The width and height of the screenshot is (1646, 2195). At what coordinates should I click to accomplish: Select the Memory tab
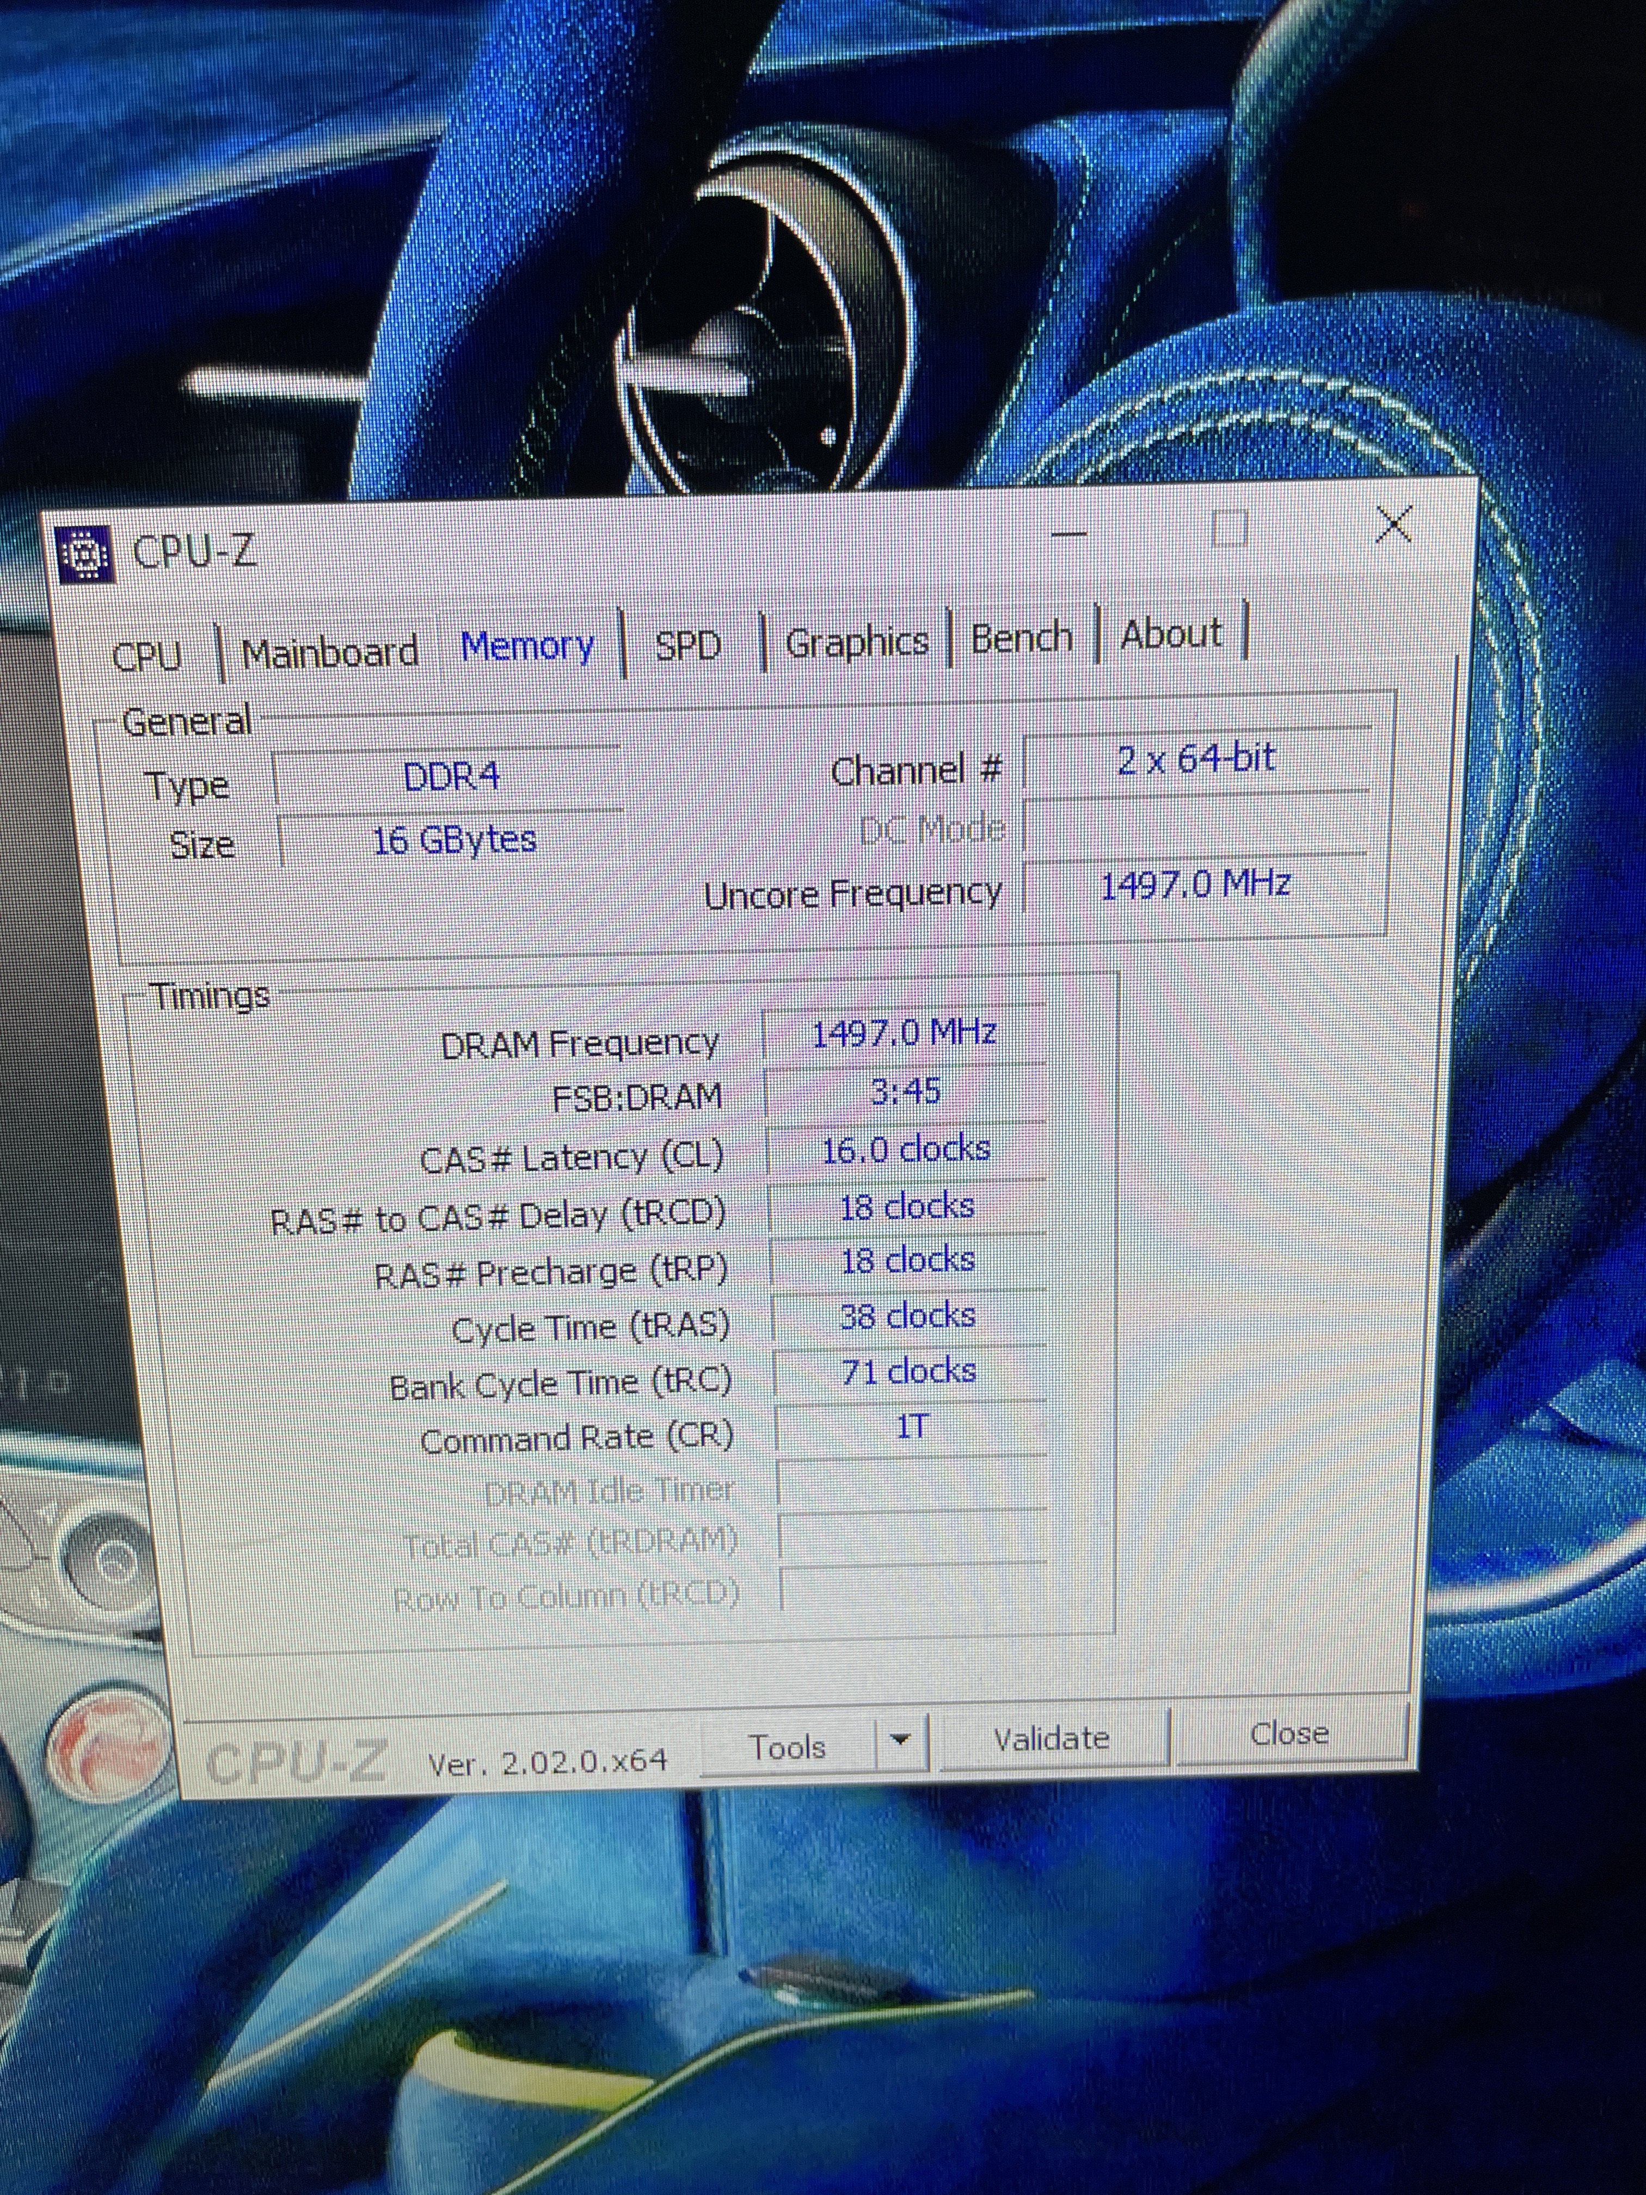coord(527,646)
